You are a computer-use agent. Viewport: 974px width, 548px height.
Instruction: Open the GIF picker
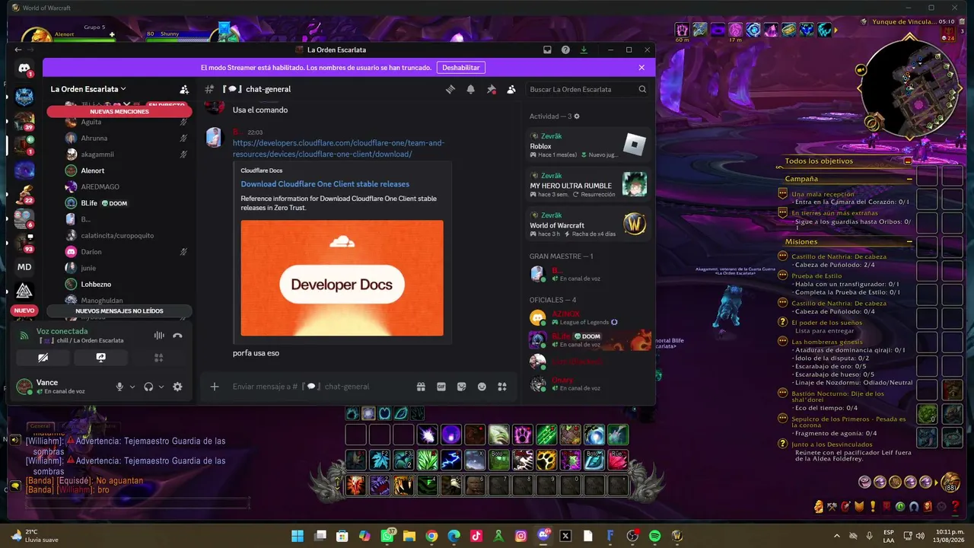[x=441, y=387]
